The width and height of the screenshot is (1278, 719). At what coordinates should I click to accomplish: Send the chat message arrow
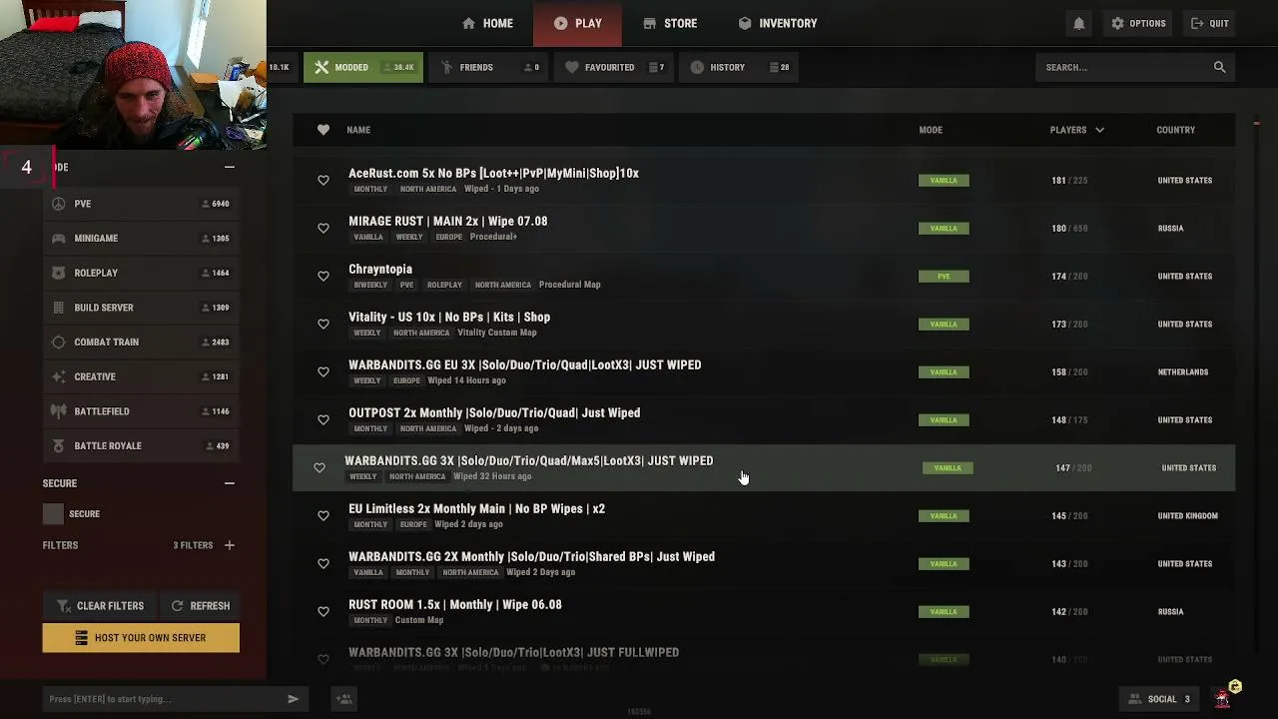click(294, 699)
